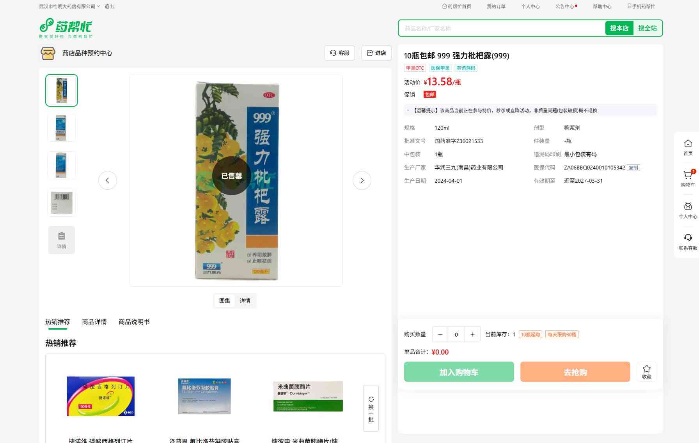This screenshot has width=699, height=443.
Task: Copy the 医保代码 with 复制 link
Action: click(633, 168)
